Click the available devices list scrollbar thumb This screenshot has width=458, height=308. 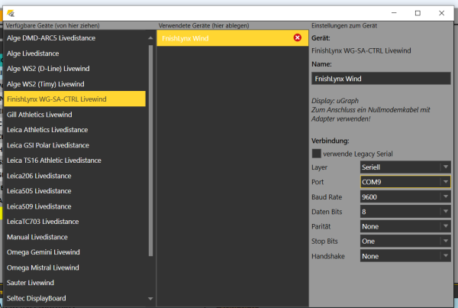click(x=150, y=151)
